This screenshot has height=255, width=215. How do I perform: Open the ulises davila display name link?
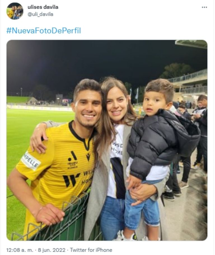[x=43, y=7]
